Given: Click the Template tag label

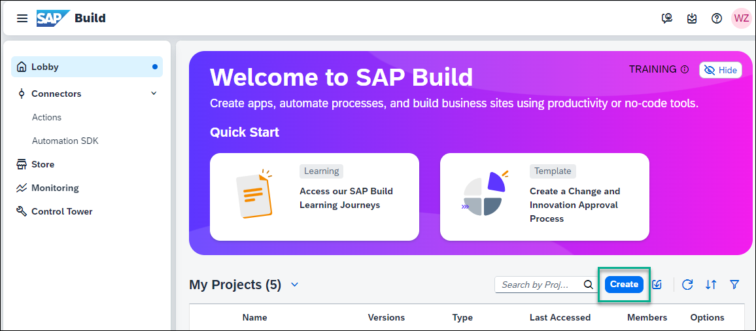Looking at the screenshot, I should 553,171.
